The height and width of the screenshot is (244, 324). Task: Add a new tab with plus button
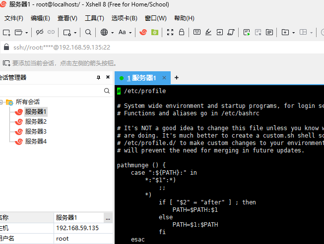[x=177, y=78]
